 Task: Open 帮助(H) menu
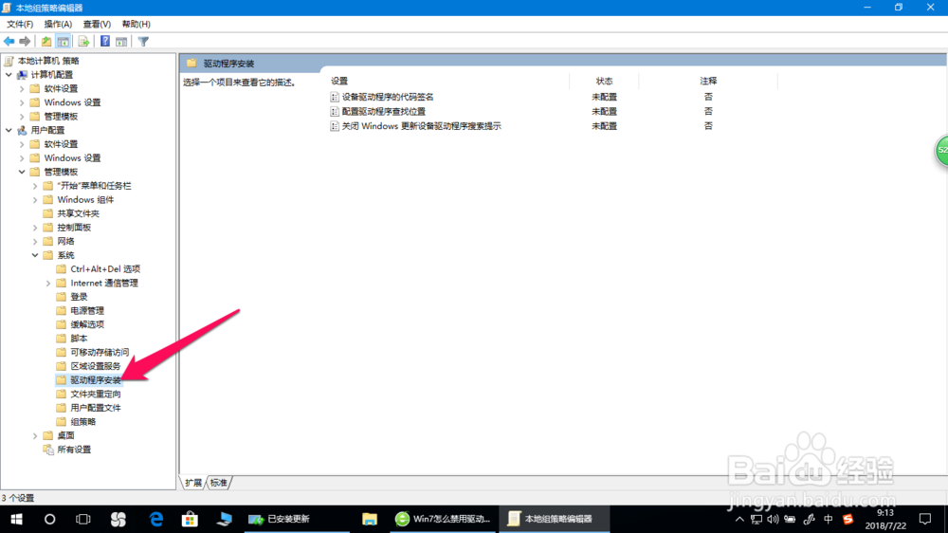(136, 25)
